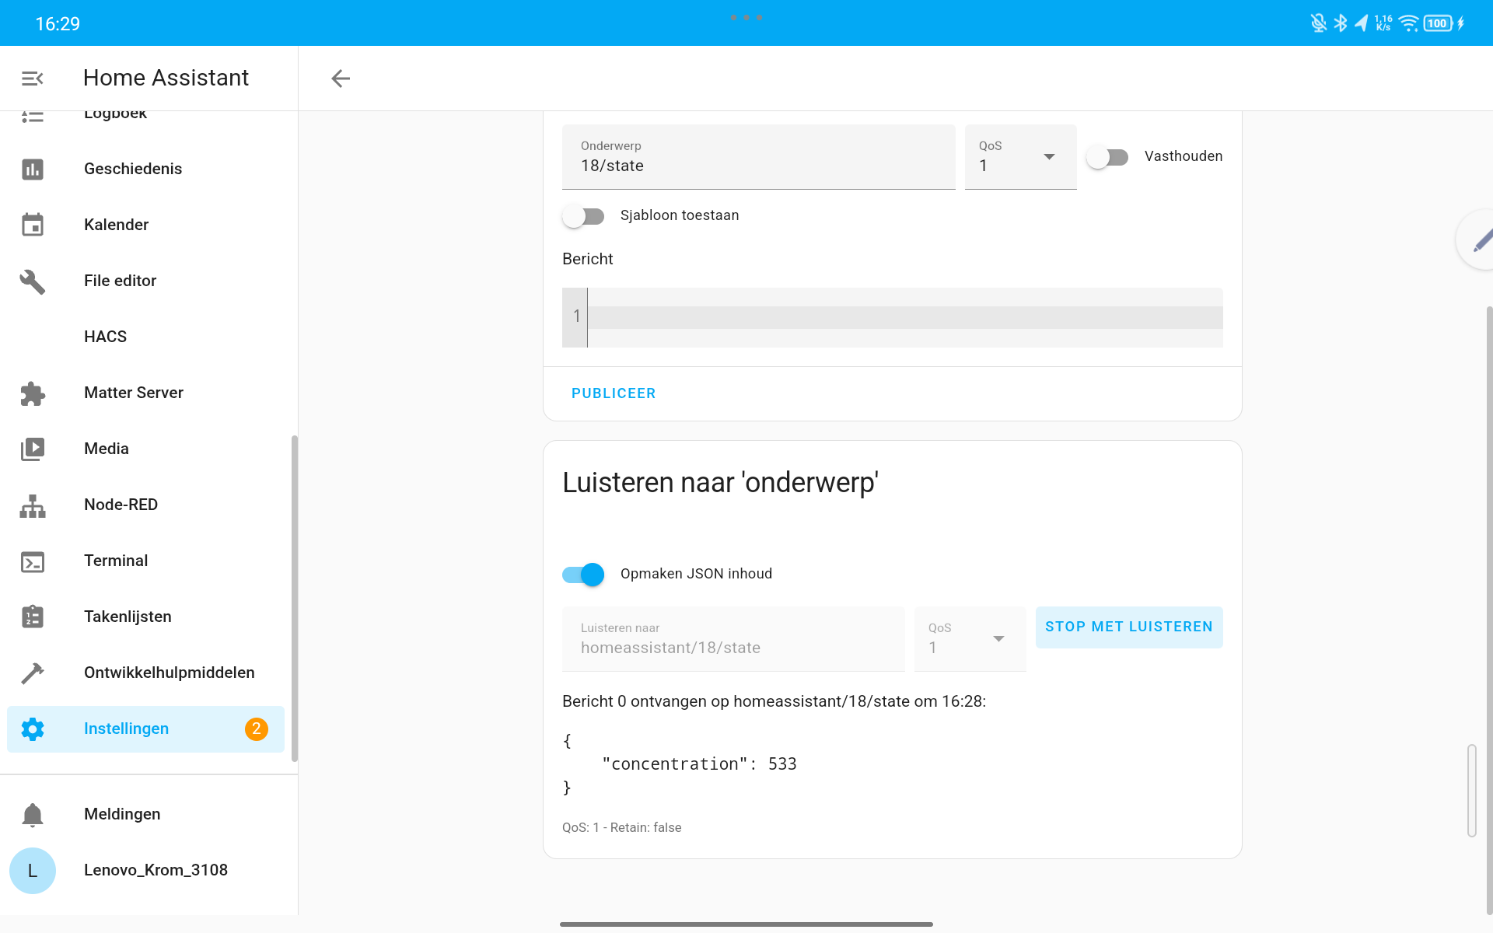The image size is (1493, 933).
Task: Open the Takenlijsten menu item
Action: tap(128, 617)
